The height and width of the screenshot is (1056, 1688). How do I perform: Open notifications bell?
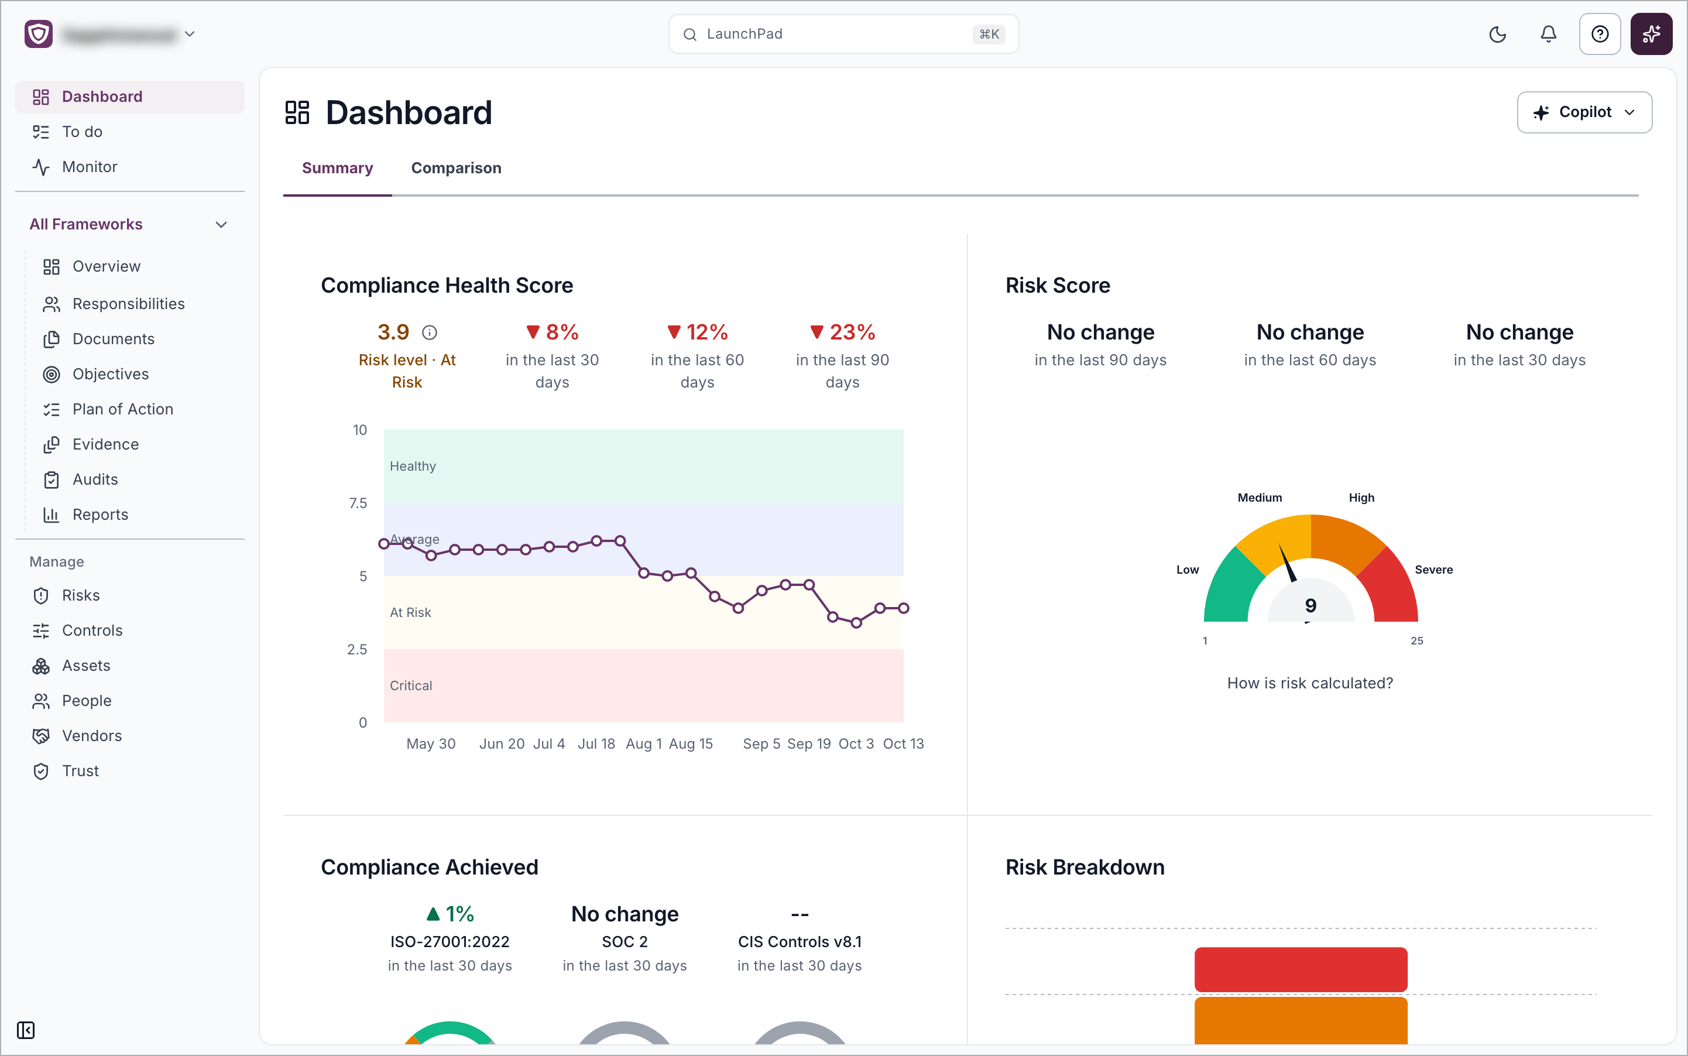pyautogui.click(x=1548, y=34)
